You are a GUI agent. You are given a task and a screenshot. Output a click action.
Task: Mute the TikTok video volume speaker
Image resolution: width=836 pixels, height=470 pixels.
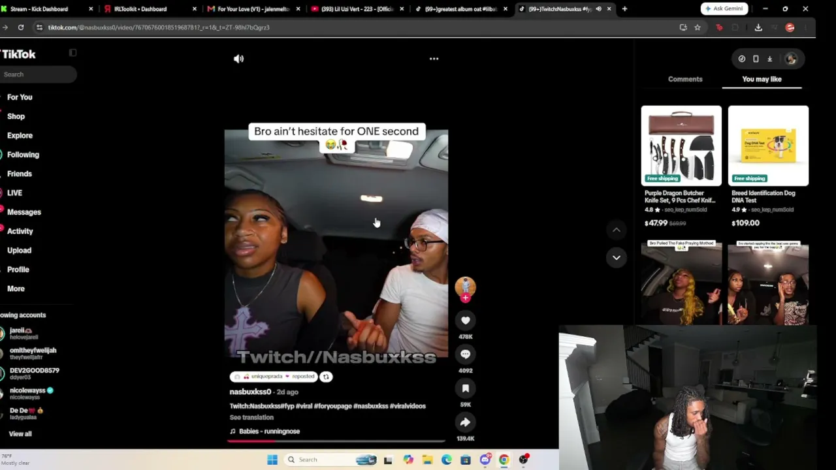click(x=238, y=59)
